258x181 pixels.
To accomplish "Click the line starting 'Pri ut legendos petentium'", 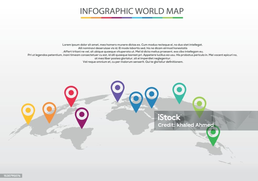I will pos(133,55).
